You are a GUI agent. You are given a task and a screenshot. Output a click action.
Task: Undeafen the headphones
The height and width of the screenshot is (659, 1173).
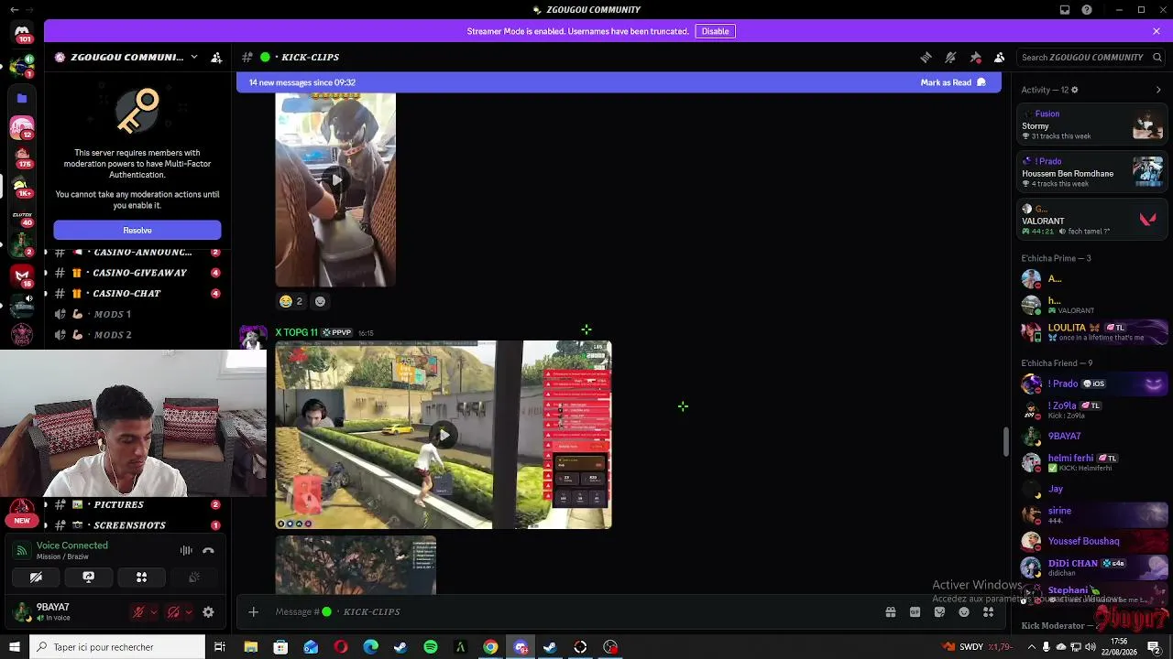point(173,612)
